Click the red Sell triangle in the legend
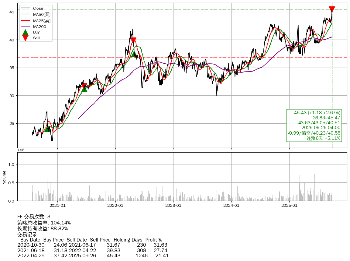350x261 pixels. pyautogui.click(x=26, y=38)
